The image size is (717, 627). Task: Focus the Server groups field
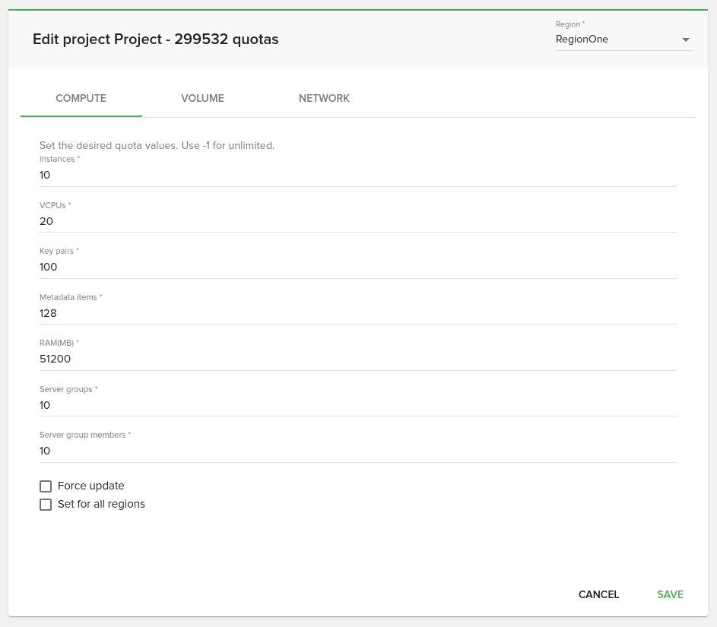click(x=357, y=405)
